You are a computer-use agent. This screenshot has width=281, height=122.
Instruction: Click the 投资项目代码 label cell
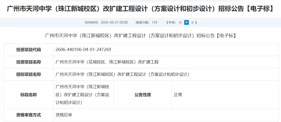point(29,50)
